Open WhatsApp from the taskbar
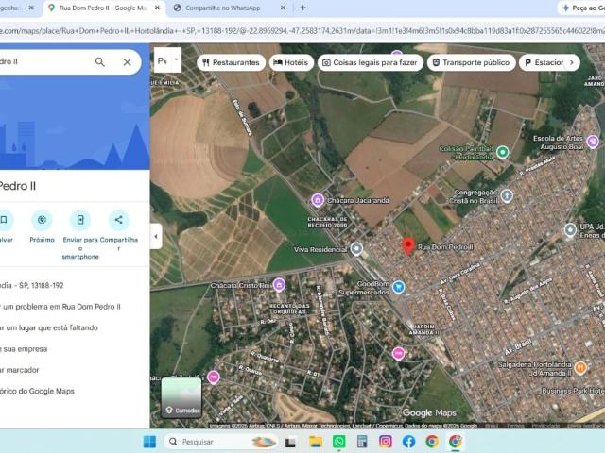605x453 pixels. (x=338, y=442)
